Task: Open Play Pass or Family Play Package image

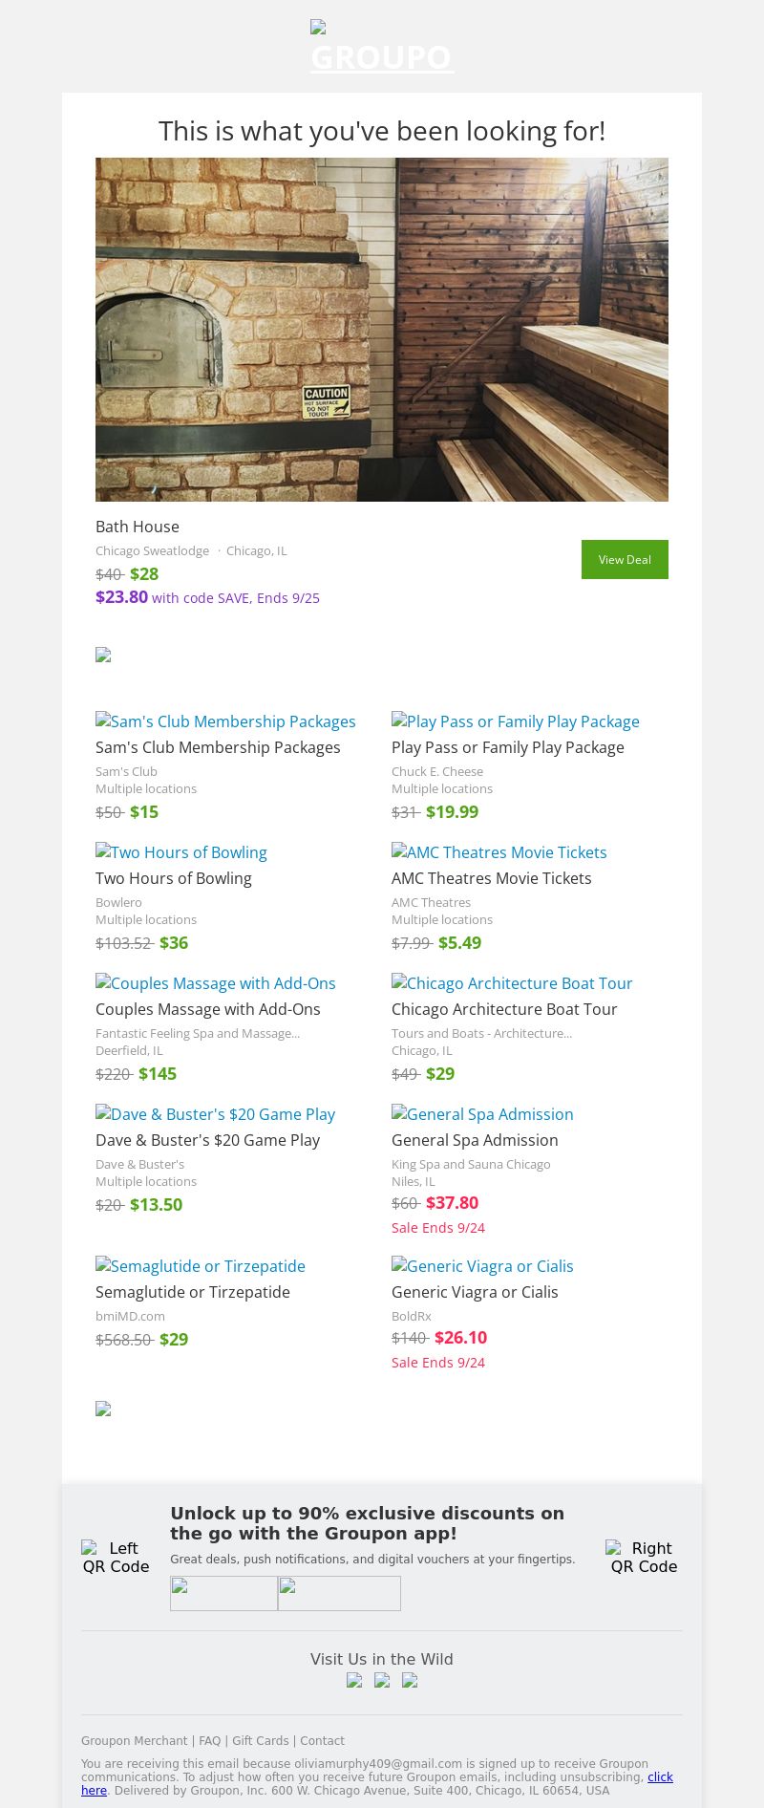Action: pos(516,721)
